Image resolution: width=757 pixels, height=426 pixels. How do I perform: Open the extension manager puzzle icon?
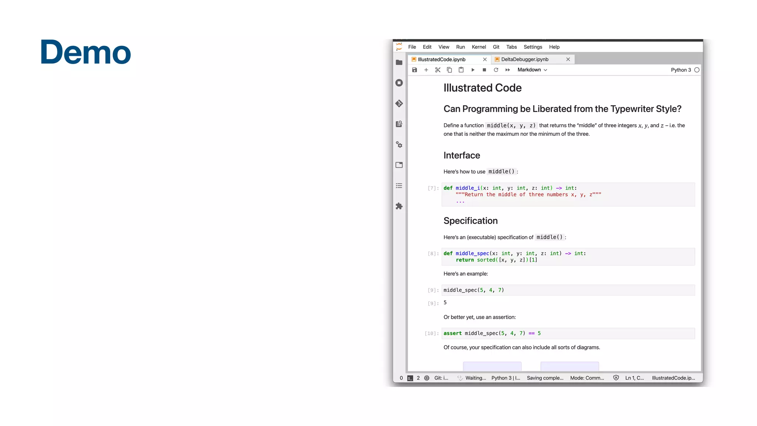coord(399,206)
